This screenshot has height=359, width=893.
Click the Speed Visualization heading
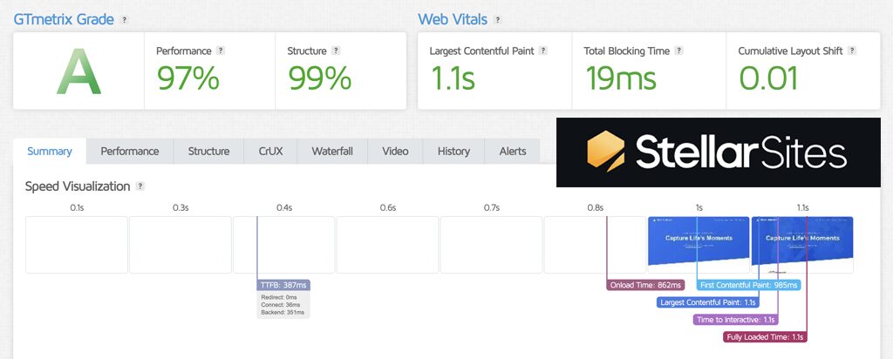point(78,186)
